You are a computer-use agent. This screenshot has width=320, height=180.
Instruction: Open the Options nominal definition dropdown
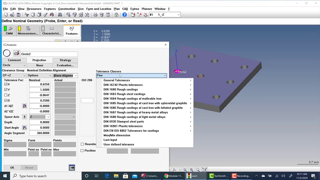pyautogui.click(x=39, y=75)
